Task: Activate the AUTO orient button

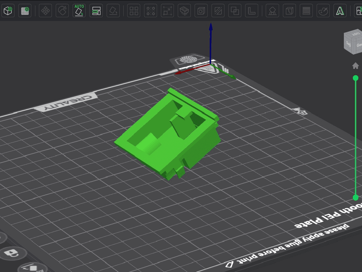Action: tap(79, 11)
